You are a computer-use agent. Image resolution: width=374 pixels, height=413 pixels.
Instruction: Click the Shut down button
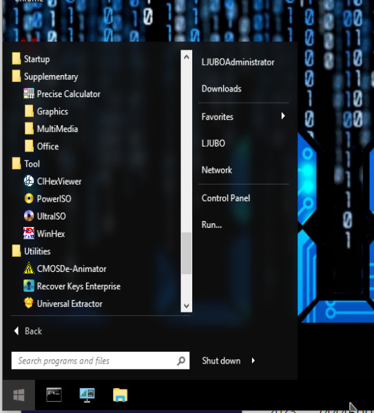(x=221, y=361)
